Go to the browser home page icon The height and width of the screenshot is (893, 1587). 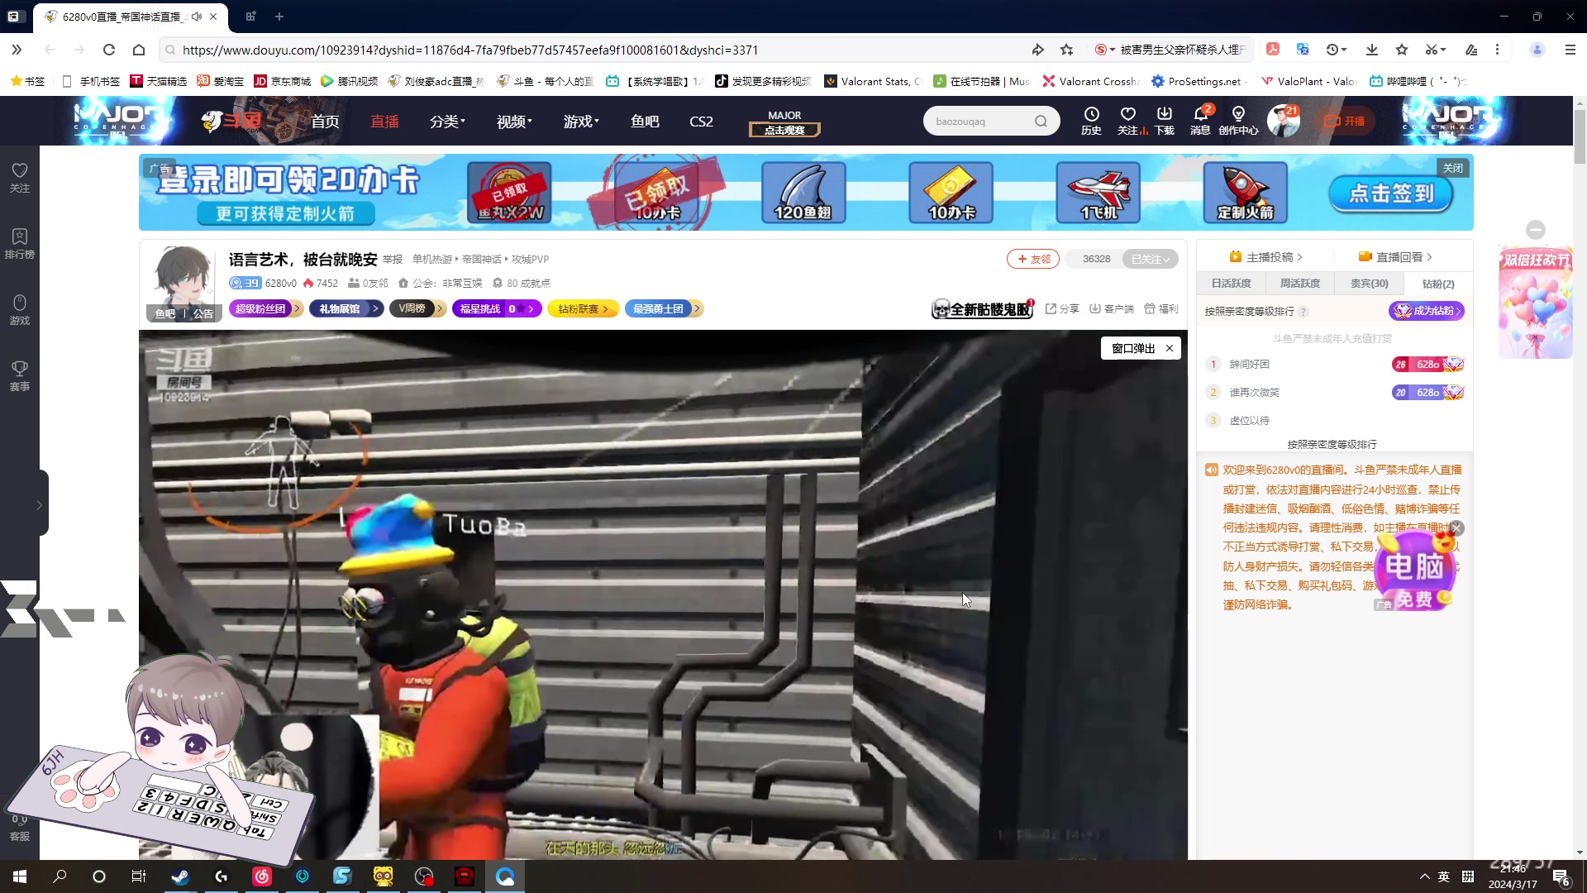(139, 50)
